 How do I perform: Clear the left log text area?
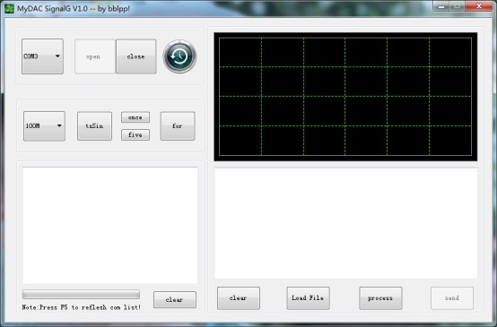tap(175, 299)
